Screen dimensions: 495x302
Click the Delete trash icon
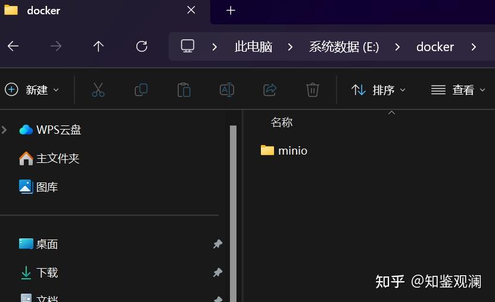313,90
